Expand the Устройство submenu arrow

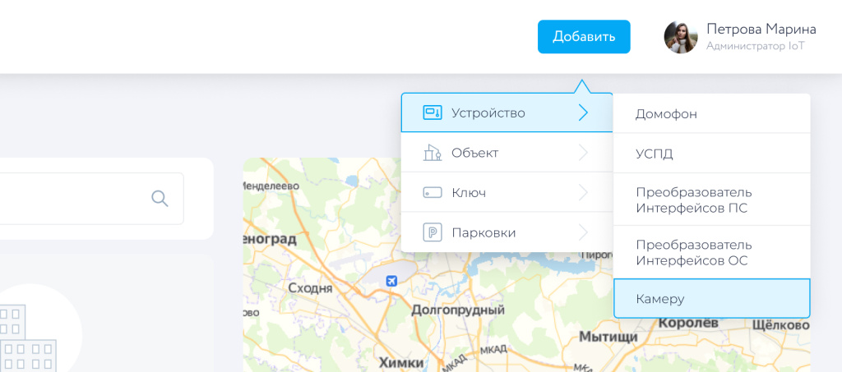[x=584, y=113]
